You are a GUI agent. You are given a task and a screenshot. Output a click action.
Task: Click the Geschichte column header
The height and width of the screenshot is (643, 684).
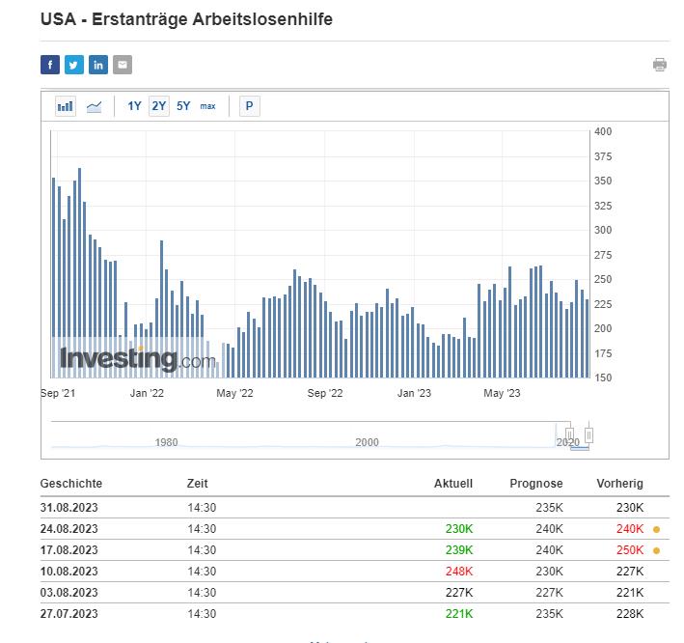click(x=71, y=484)
